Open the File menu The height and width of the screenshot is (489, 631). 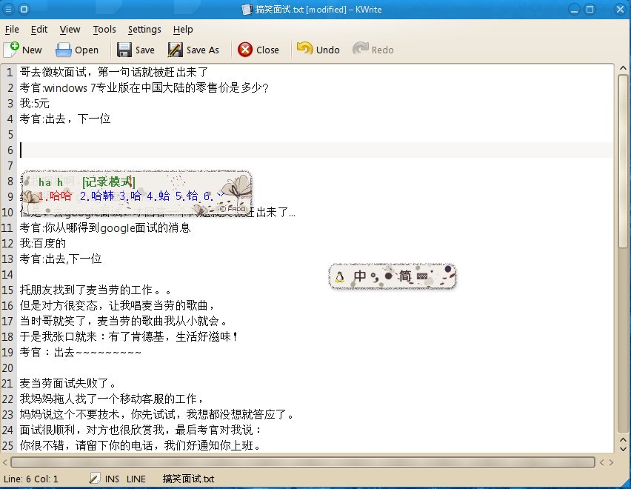12,30
